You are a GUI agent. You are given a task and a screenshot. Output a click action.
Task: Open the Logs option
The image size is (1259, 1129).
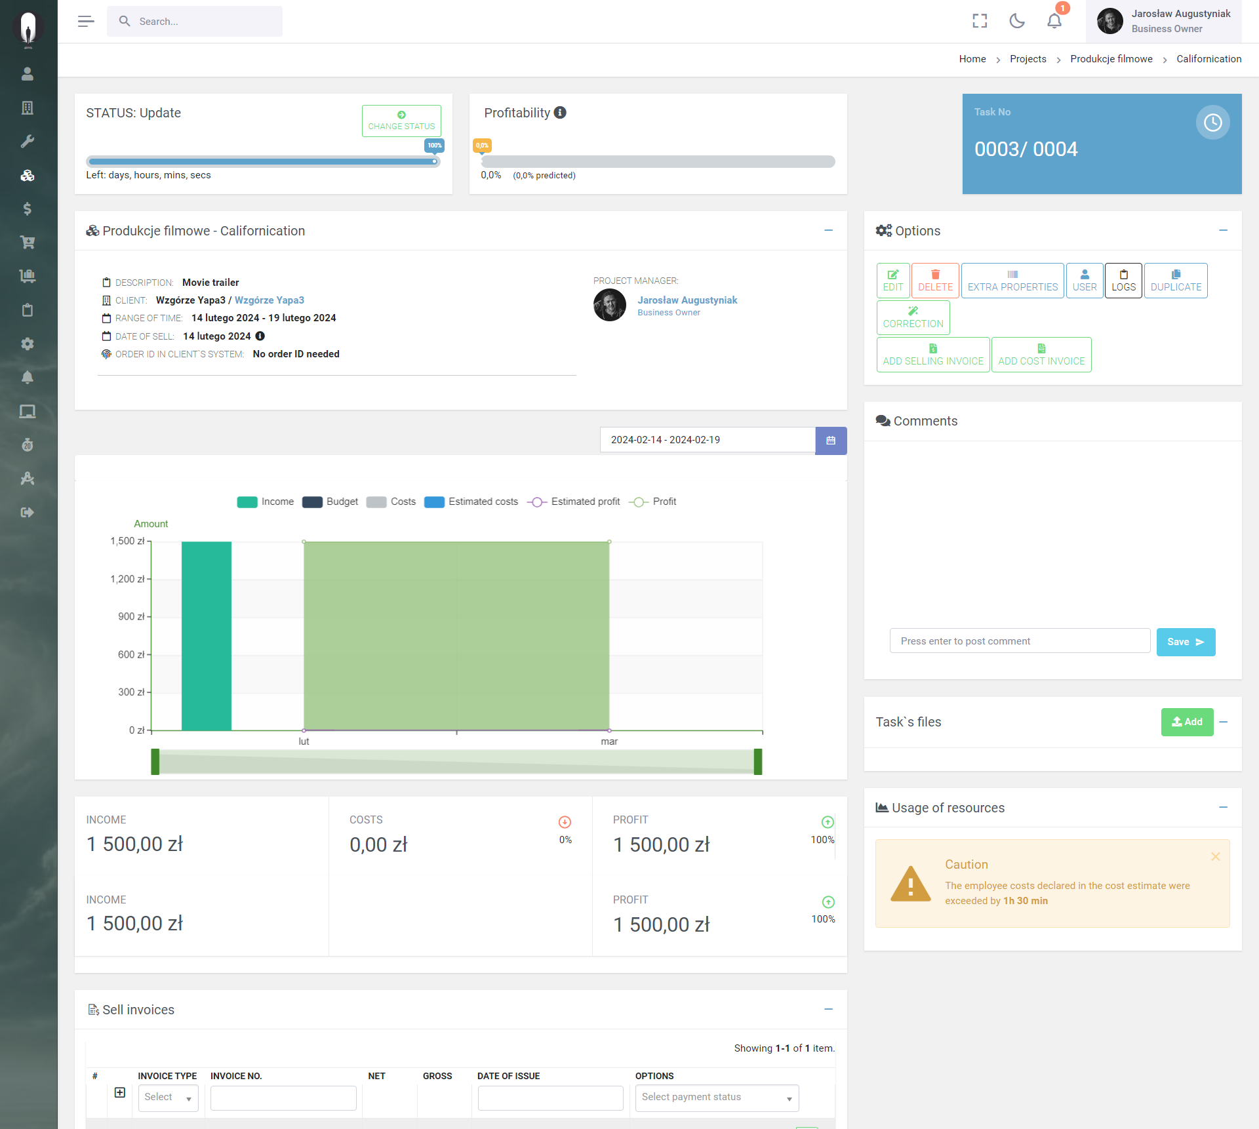pos(1124,281)
